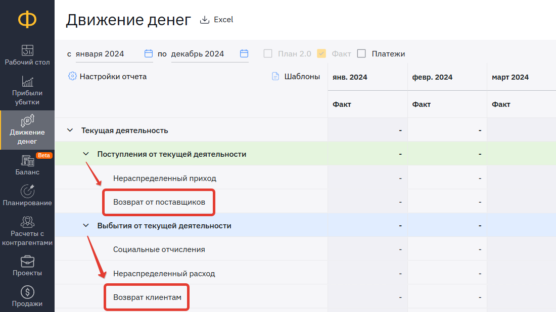Viewport: 556px width, 312px height.
Task: Open Проекты briefcase icon
Action: point(27,262)
